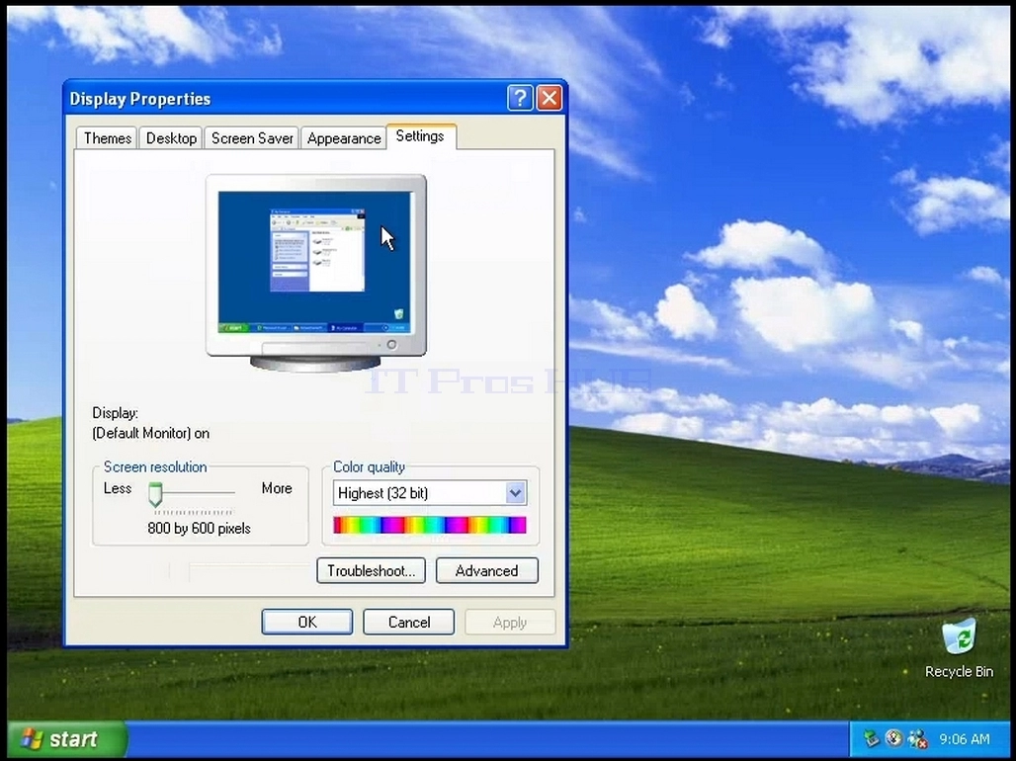The image size is (1016, 761).
Task: Click the Troubleshoot... button
Action: click(372, 571)
